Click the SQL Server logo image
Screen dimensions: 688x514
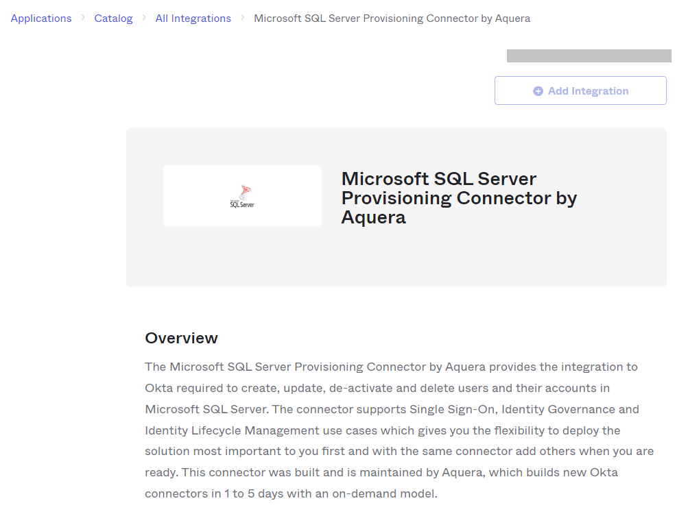pos(241,196)
